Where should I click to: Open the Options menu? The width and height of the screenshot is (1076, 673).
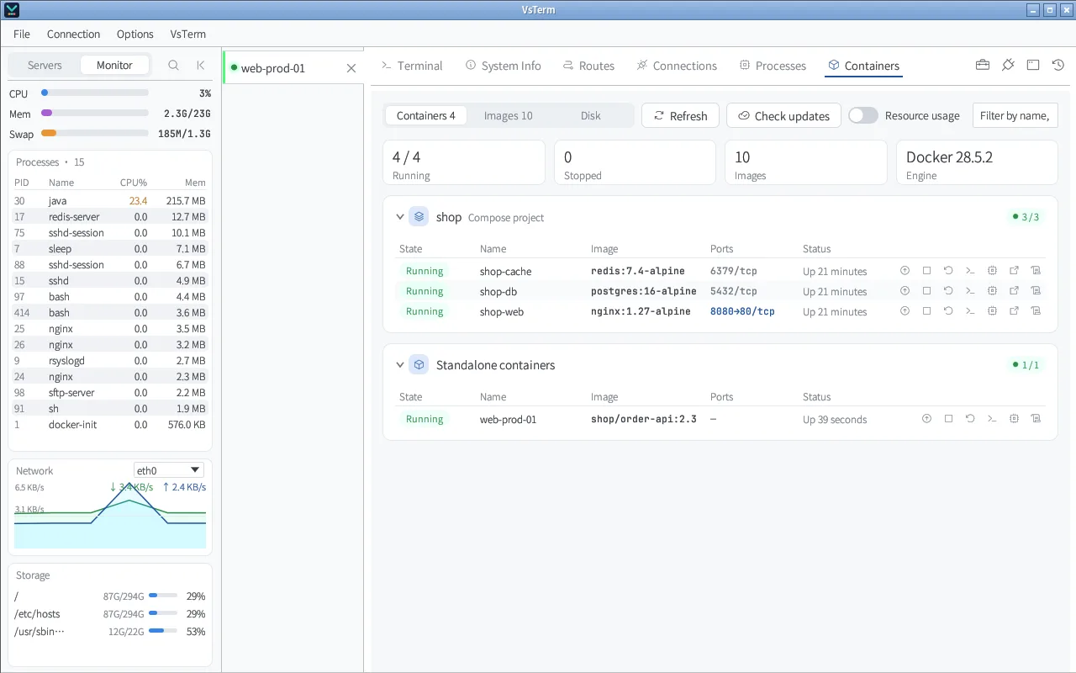(135, 34)
